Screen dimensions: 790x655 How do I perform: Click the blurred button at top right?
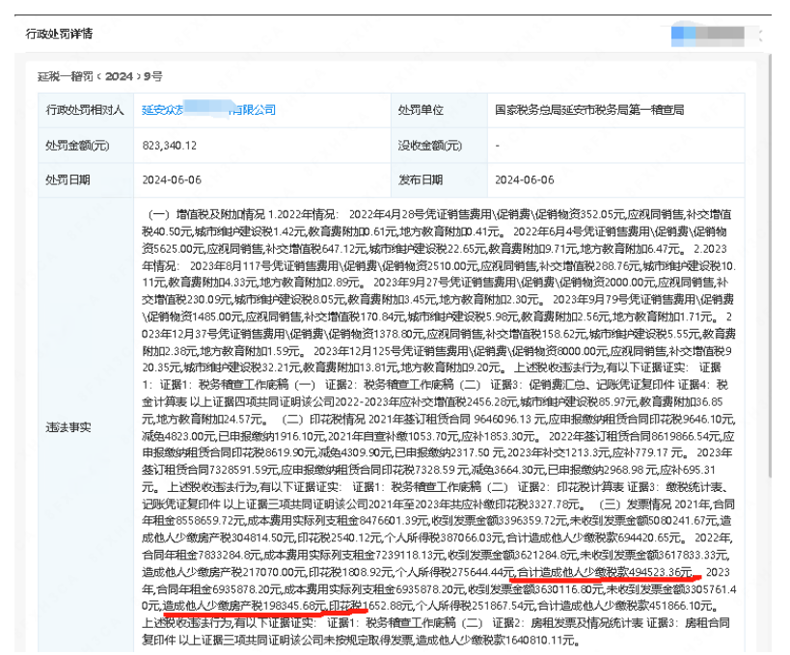(x=707, y=35)
